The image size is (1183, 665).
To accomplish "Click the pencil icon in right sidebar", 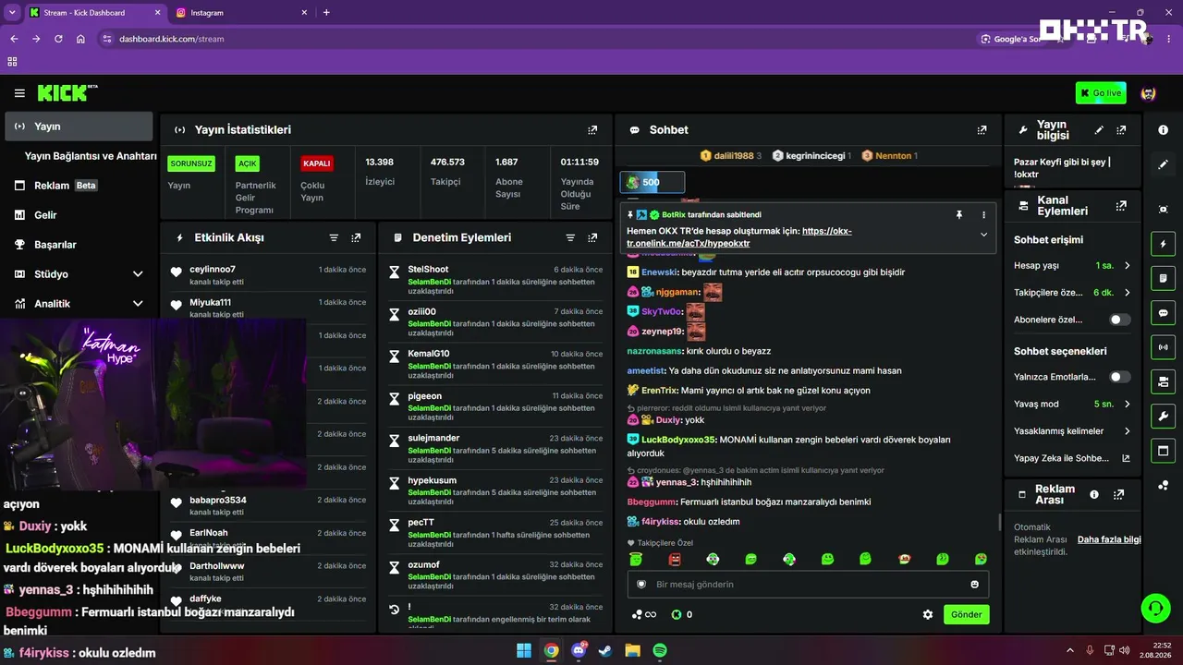I will (x=1163, y=164).
